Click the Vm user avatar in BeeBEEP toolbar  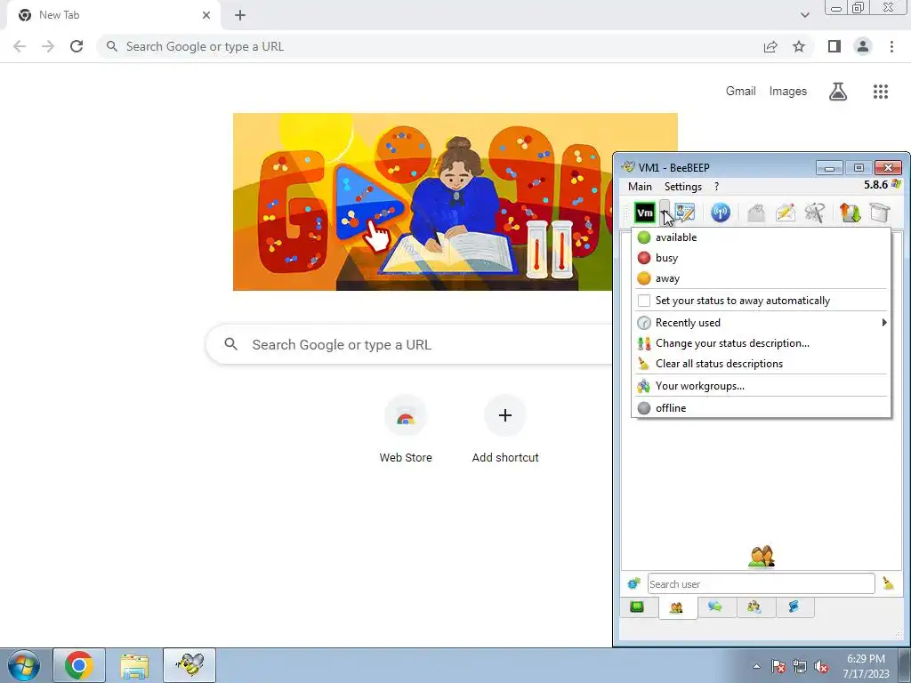[x=645, y=213]
